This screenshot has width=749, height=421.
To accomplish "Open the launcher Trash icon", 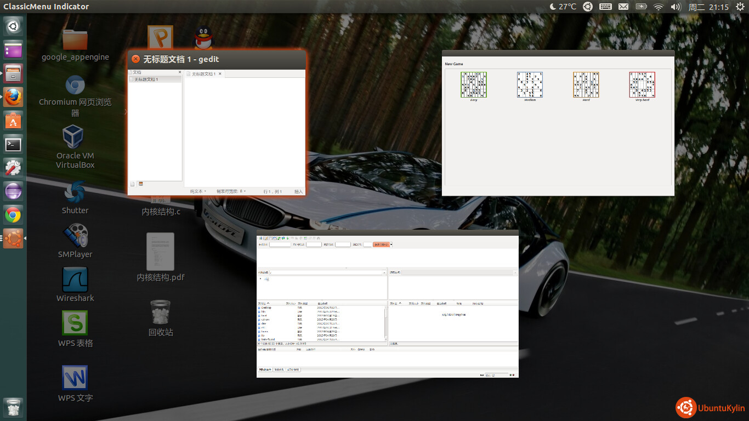I will point(13,407).
